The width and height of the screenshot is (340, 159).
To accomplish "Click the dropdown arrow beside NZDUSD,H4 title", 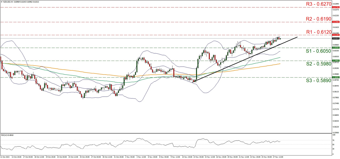I will coord(2,2).
